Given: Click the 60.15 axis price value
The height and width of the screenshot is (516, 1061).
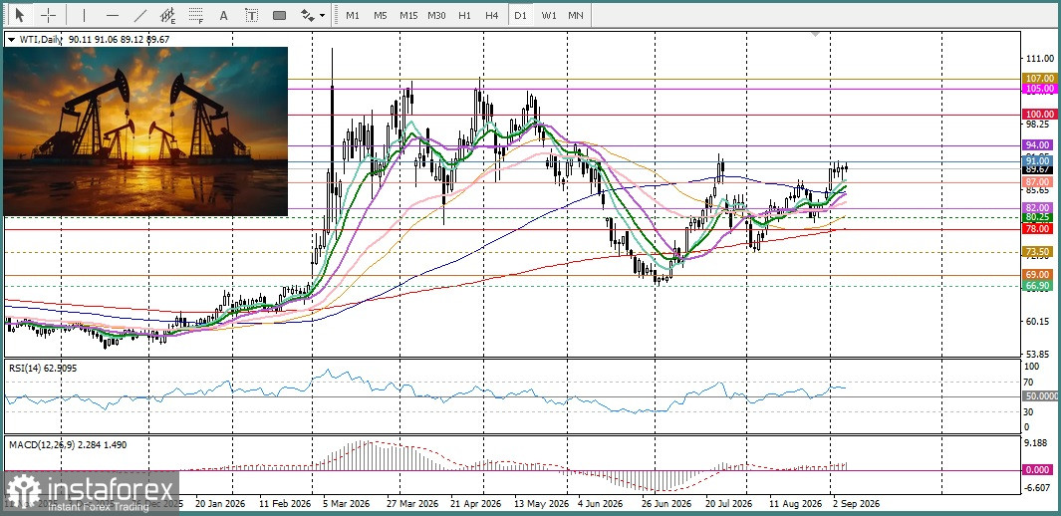Looking at the screenshot, I should [1040, 321].
